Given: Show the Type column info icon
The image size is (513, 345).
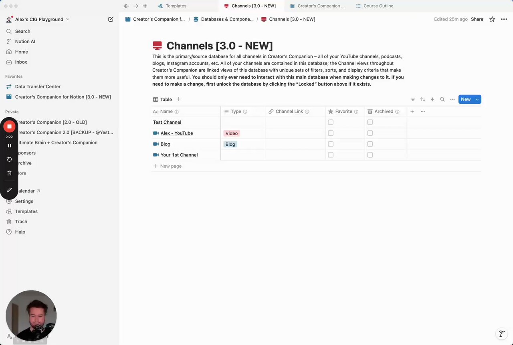Looking at the screenshot, I should tap(245, 112).
